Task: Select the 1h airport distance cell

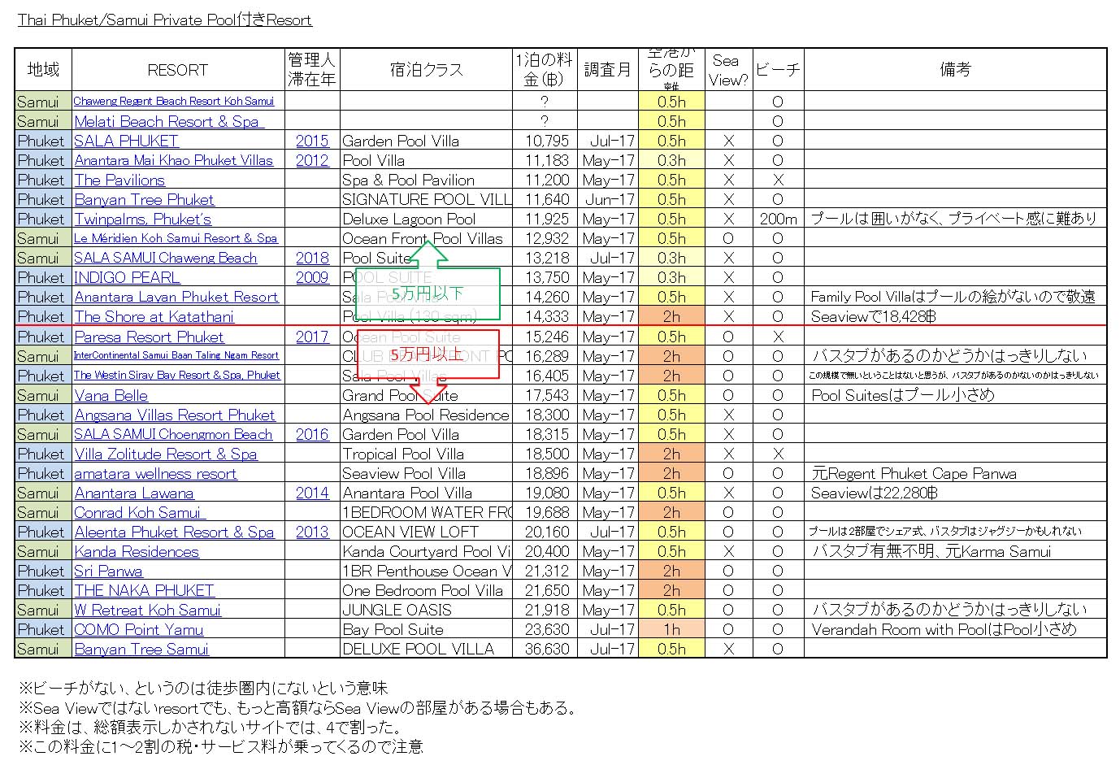Action: click(671, 629)
